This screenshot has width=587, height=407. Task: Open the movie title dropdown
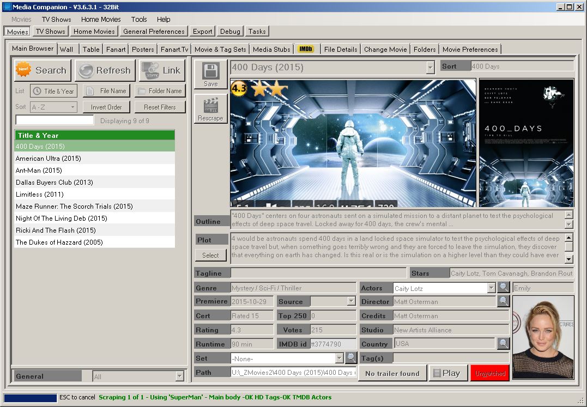tap(431, 68)
